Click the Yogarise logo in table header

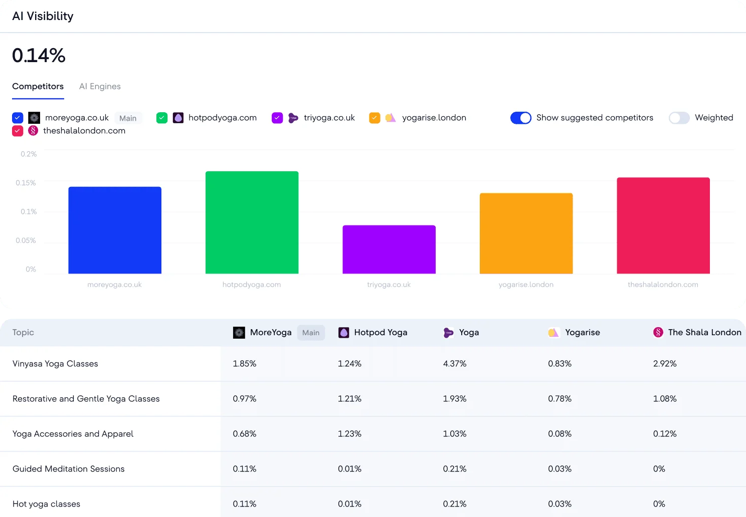553,333
